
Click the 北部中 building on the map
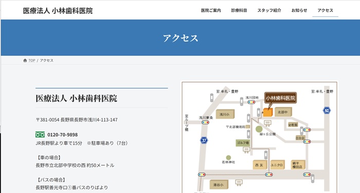pyautogui.click(x=283, y=112)
